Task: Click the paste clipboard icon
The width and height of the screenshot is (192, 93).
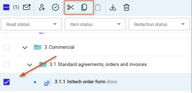Action: pyautogui.click(x=98, y=7)
